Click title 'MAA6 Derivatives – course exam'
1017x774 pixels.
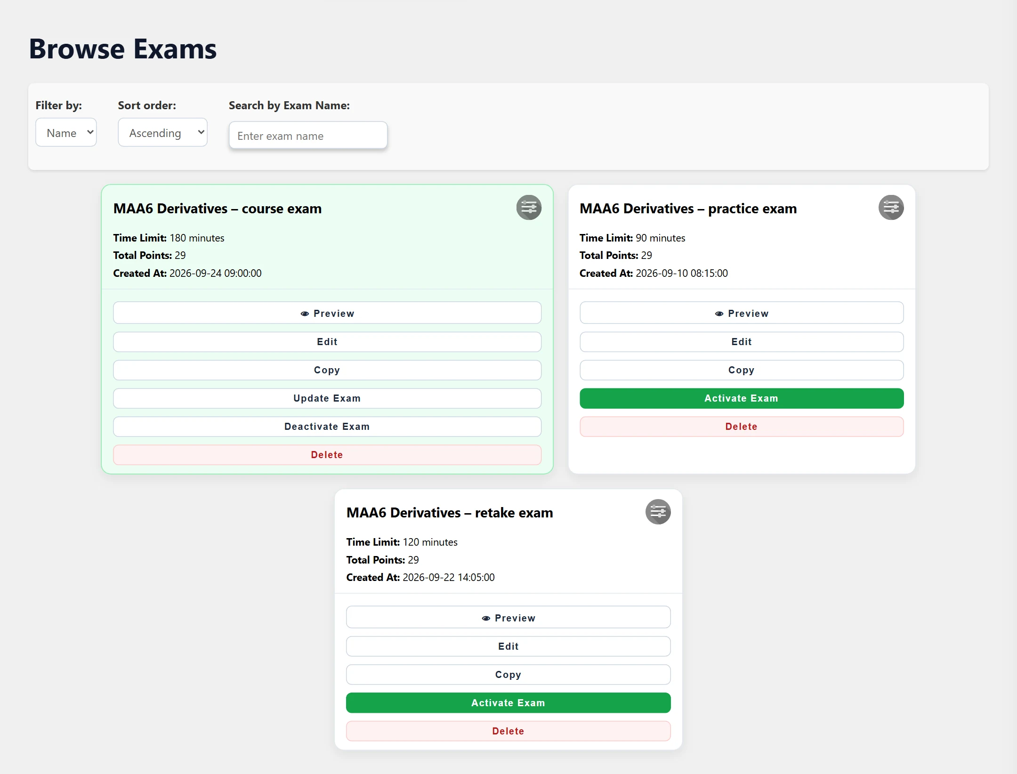(x=218, y=209)
